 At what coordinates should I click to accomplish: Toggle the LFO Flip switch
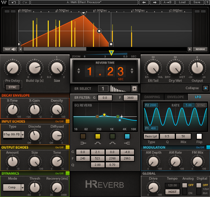click(199, 136)
